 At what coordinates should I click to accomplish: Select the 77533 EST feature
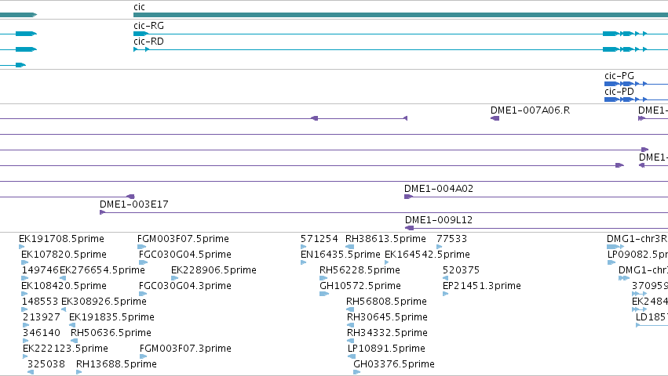click(440, 247)
